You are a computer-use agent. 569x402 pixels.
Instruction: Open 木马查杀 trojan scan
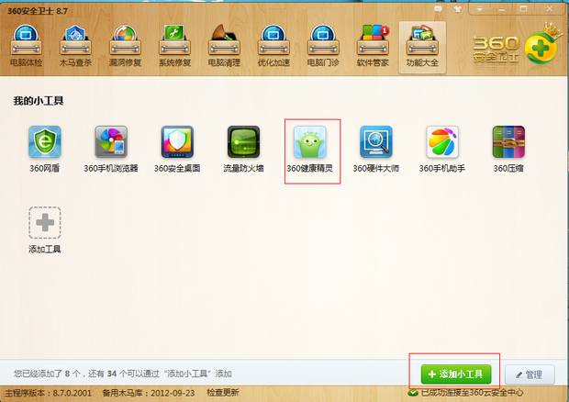(x=75, y=46)
